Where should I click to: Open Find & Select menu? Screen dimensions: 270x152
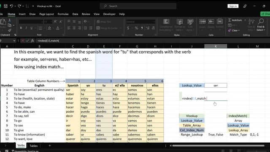pos(261,24)
